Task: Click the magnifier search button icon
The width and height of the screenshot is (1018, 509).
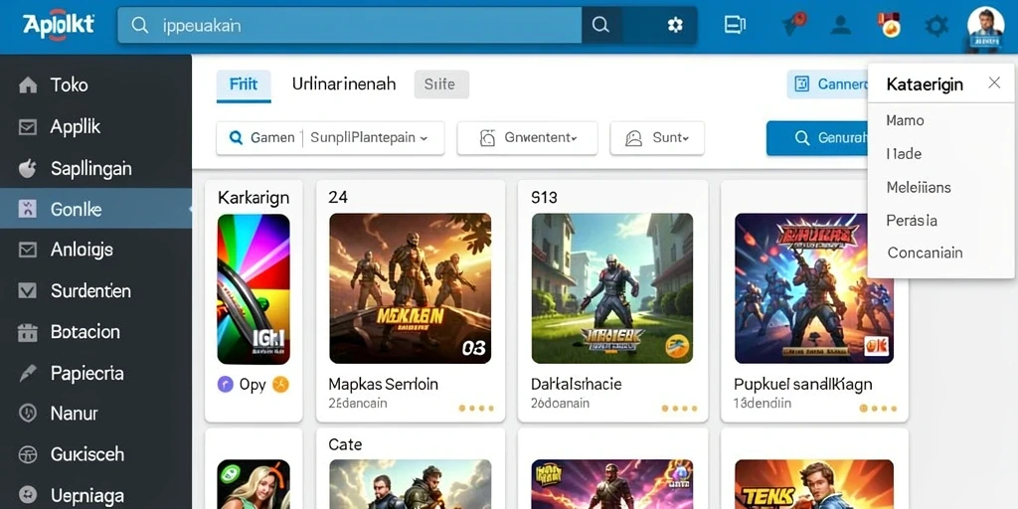Action: (601, 25)
